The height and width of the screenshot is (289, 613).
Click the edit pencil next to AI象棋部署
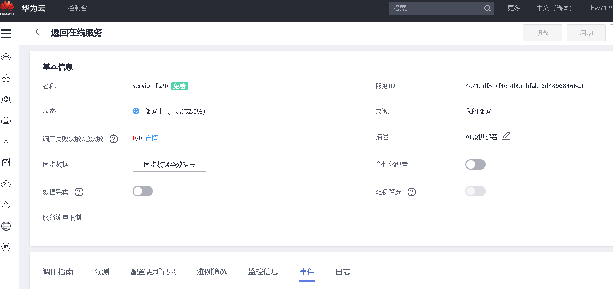click(x=506, y=136)
